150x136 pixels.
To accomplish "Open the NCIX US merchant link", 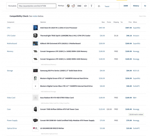I will (136, 71).
